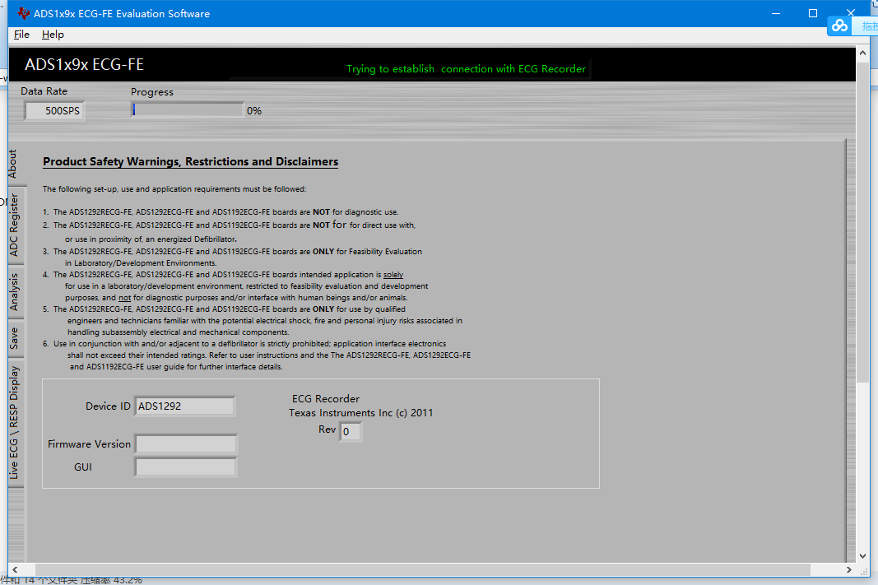Click the GUI version field
This screenshot has height=585, width=878.
pyautogui.click(x=185, y=467)
